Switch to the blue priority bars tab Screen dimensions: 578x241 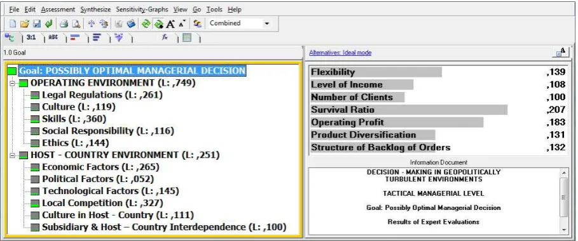coord(97,37)
